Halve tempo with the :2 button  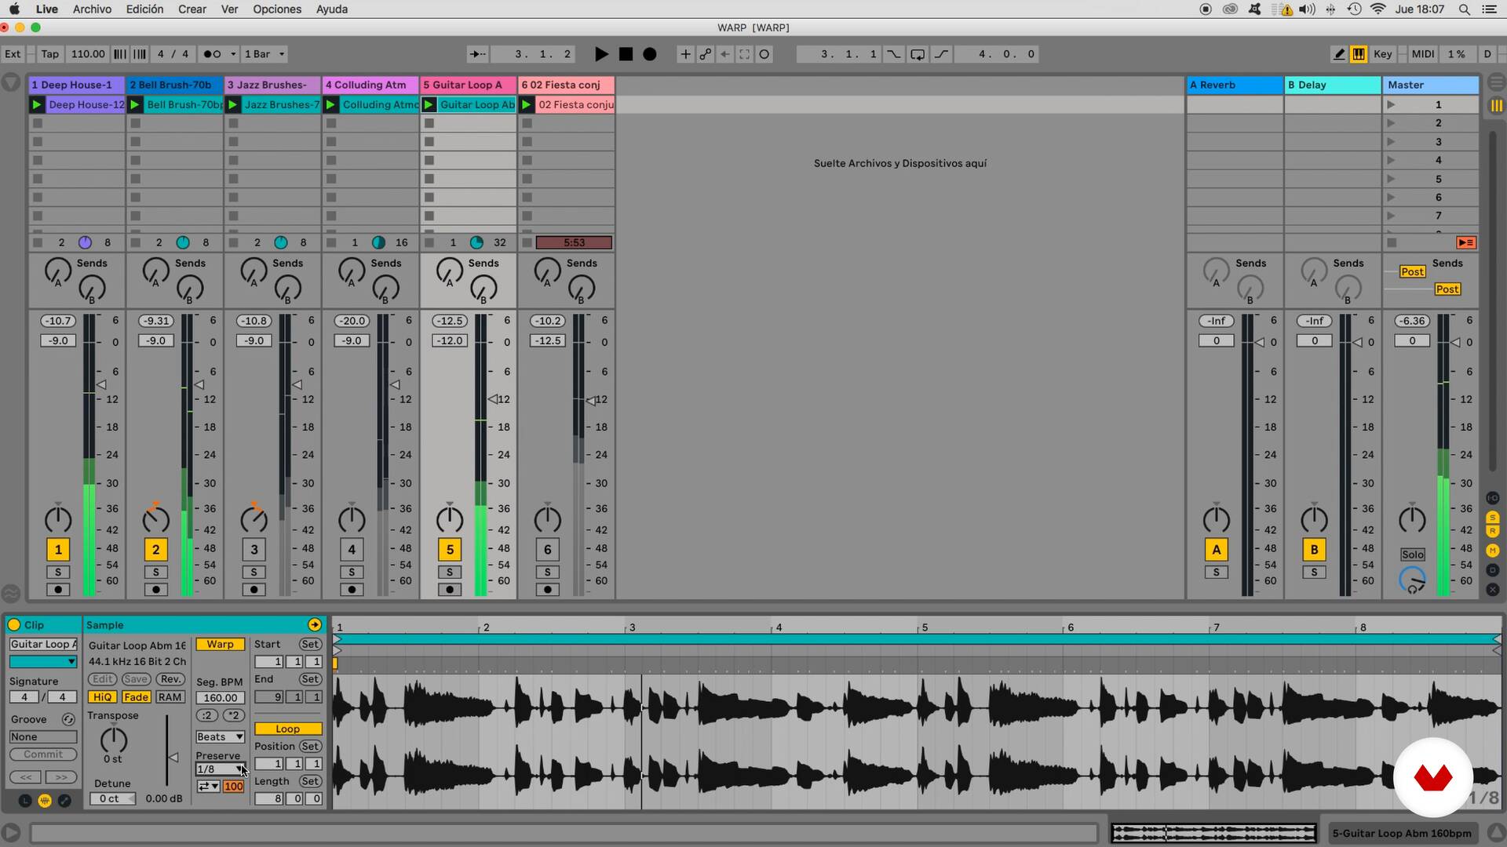pyautogui.click(x=207, y=715)
